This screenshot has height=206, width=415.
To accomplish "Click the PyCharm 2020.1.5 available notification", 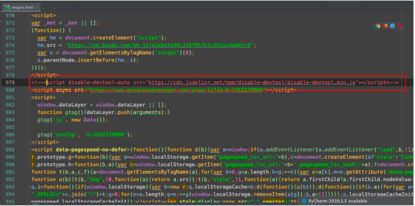I will pyautogui.click(x=338, y=201).
